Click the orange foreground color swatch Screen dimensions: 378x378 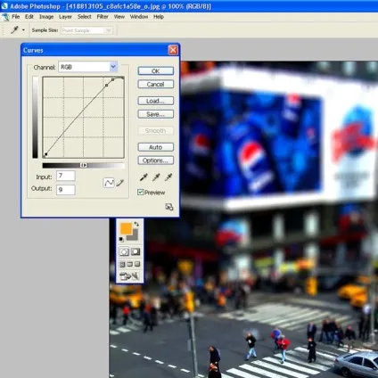(126, 228)
